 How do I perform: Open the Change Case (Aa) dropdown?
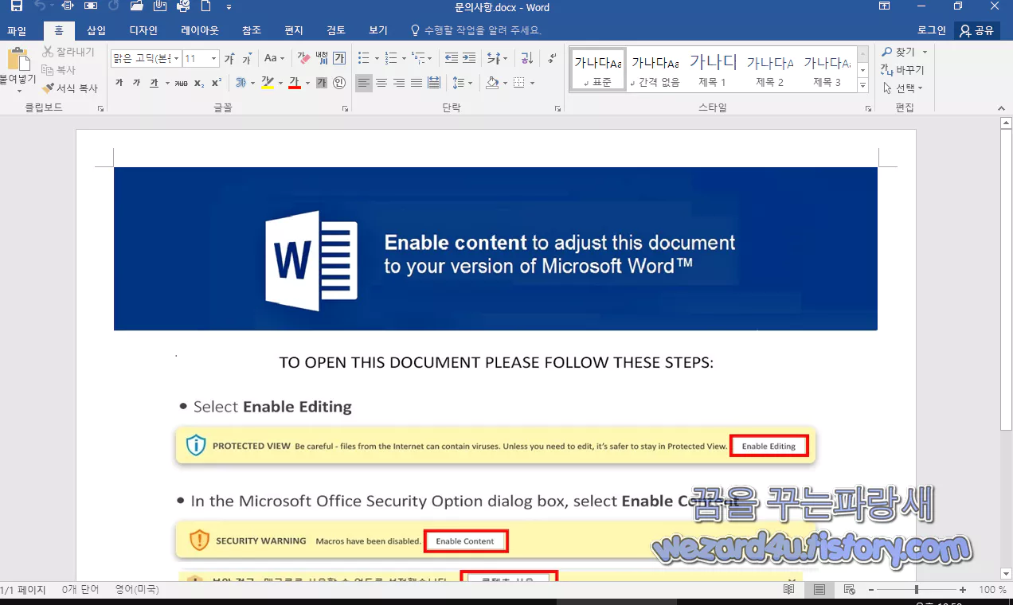(274, 58)
